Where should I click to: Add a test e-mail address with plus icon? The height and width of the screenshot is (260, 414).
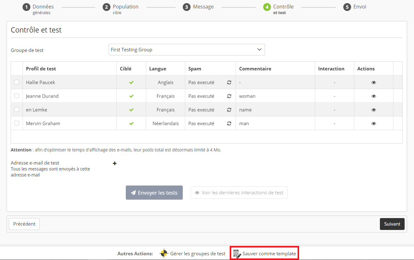(x=115, y=163)
